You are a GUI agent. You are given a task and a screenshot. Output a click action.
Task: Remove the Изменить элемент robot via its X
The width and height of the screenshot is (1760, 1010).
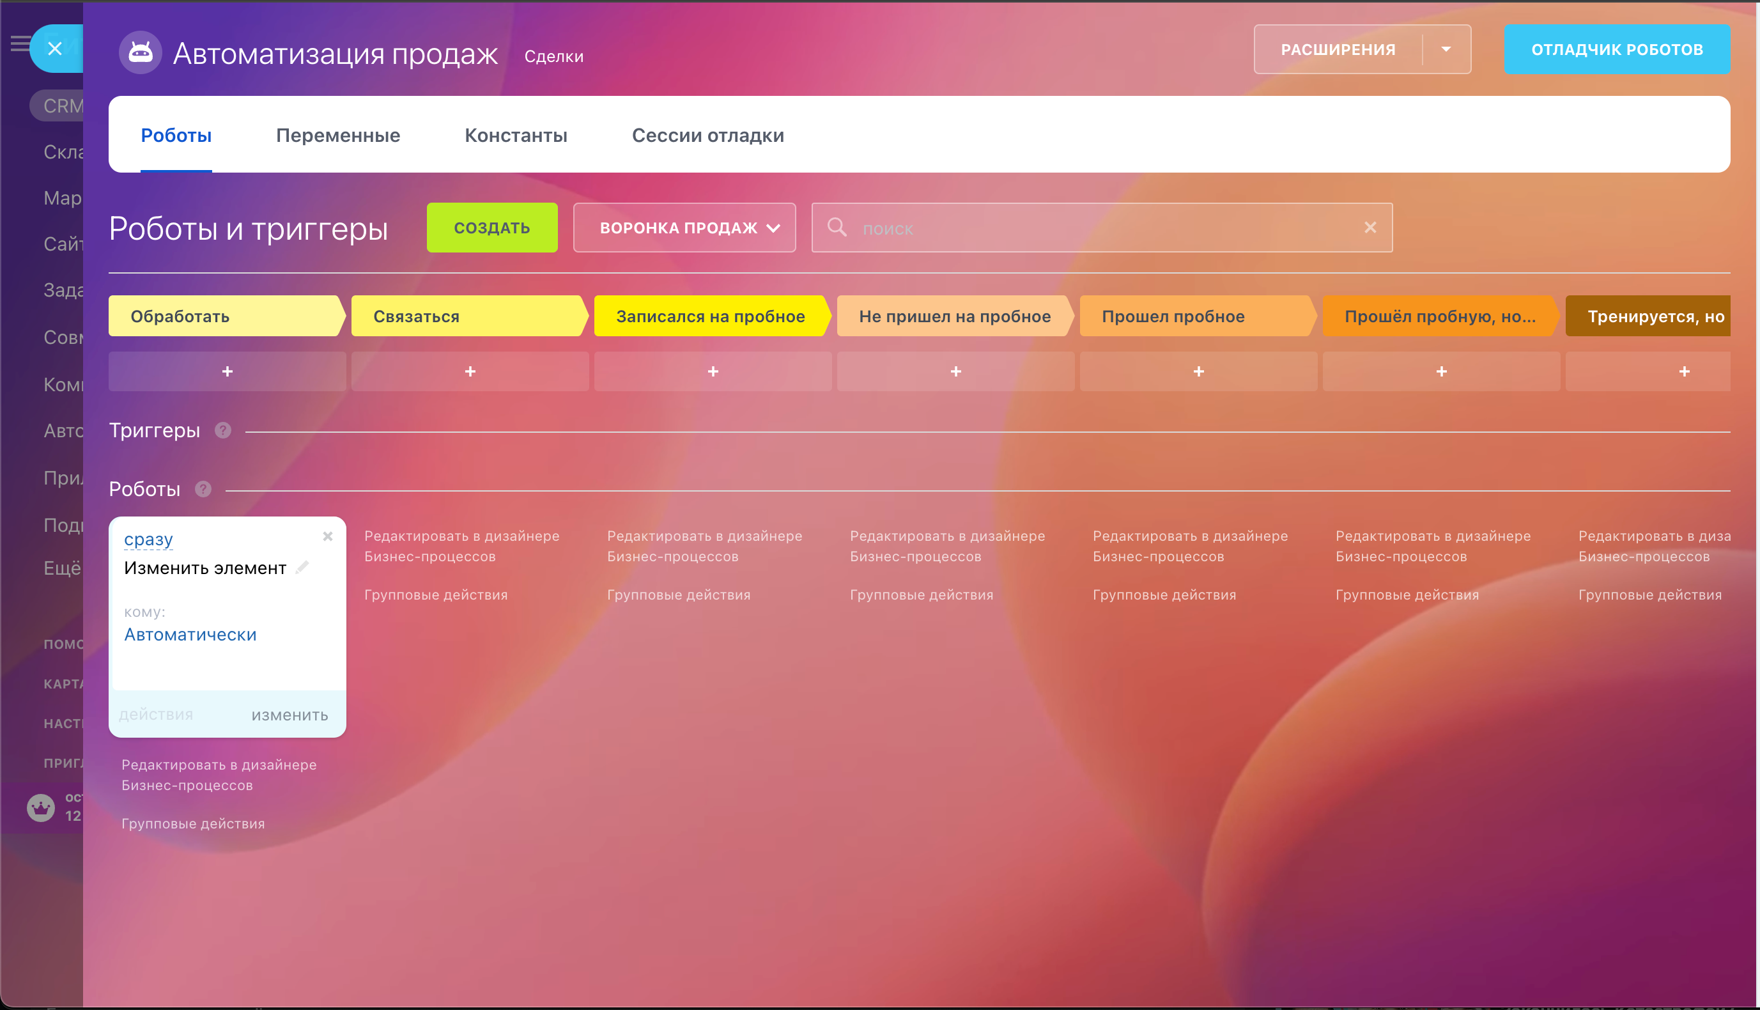pyautogui.click(x=327, y=536)
